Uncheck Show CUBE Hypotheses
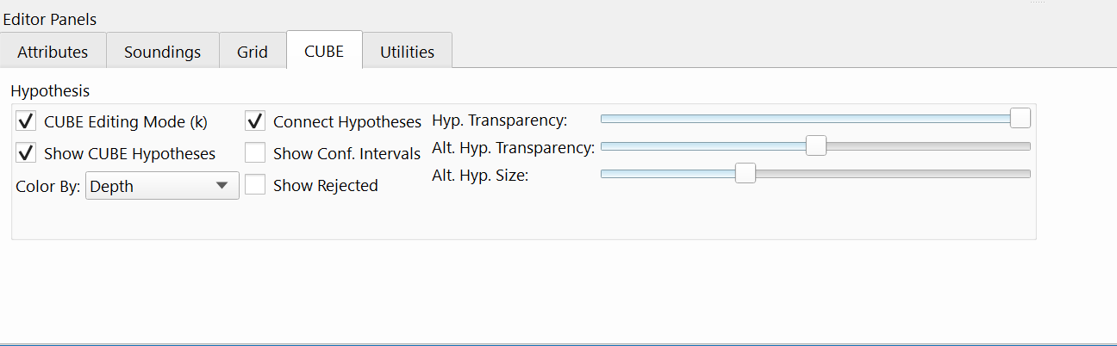Image resolution: width=1117 pixels, height=346 pixels. point(26,153)
